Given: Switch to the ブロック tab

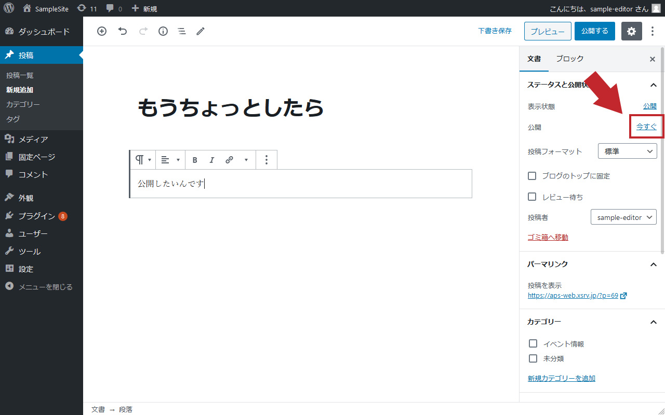Looking at the screenshot, I should tap(569, 59).
